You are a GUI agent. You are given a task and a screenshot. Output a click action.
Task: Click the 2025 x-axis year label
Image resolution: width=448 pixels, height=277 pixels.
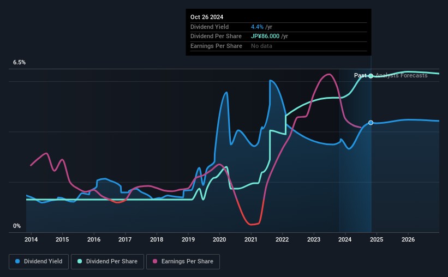click(377, 239)
